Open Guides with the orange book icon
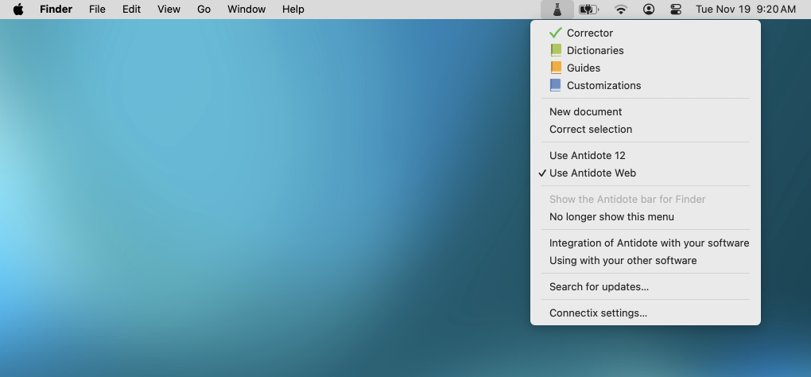Image resolution: width=811 pixels, height=377 pixels. pyautogui.click(x=583, y=68)
